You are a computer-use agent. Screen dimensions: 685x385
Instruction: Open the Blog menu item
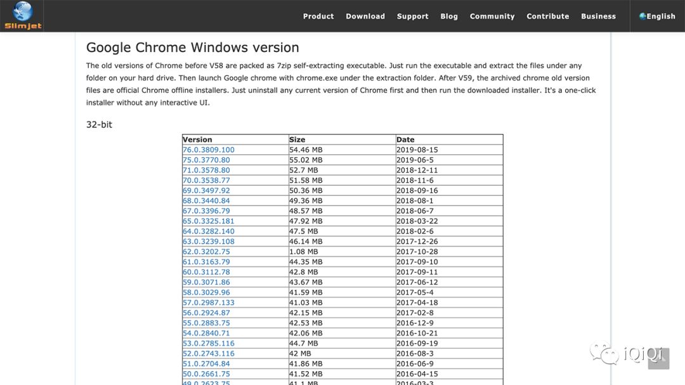pos(448,16)
